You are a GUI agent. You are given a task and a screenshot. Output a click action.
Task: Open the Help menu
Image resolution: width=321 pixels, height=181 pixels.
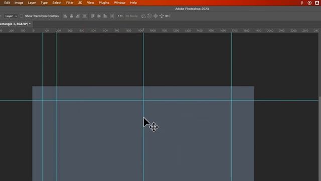tap(133, 3)
